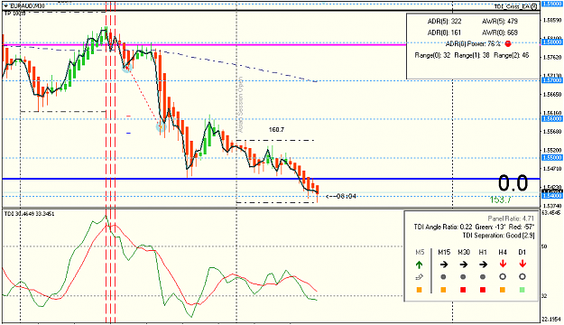Screen dimensions: 564x325
Task: Click the TDI Angle Ratio: 0.22 text
Action: point(443,227)
